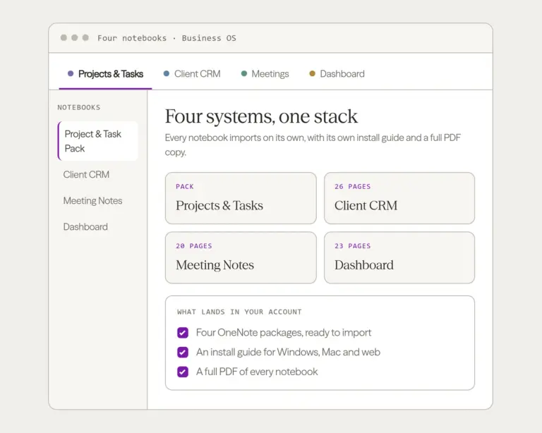This screenshot has width=542, height=433.
Task: Click the 'PACK' label on Projects & Tasks card
Action: [185, 186]
